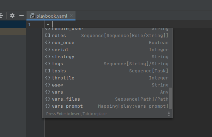Insert the vars_prompt keyword suggestion
Screen dimensions: 212x137
[x=108, y=106]
